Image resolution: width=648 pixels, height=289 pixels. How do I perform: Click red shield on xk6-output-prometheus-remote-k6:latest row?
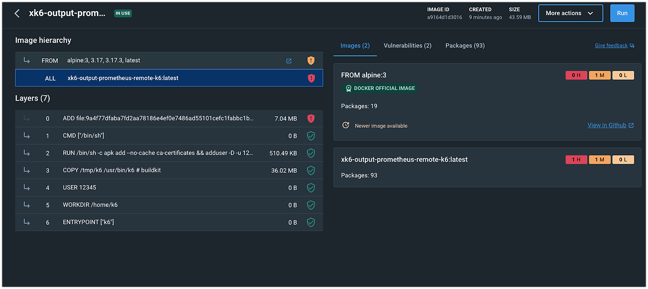(311, 78)
